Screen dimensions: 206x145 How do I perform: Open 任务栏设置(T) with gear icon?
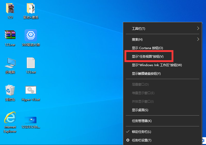(x=141, y=140)
